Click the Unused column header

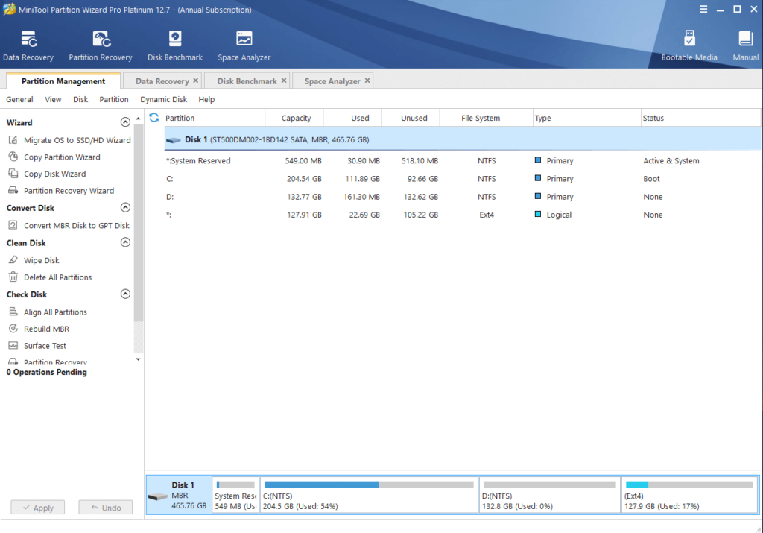[x=411, y=118]
